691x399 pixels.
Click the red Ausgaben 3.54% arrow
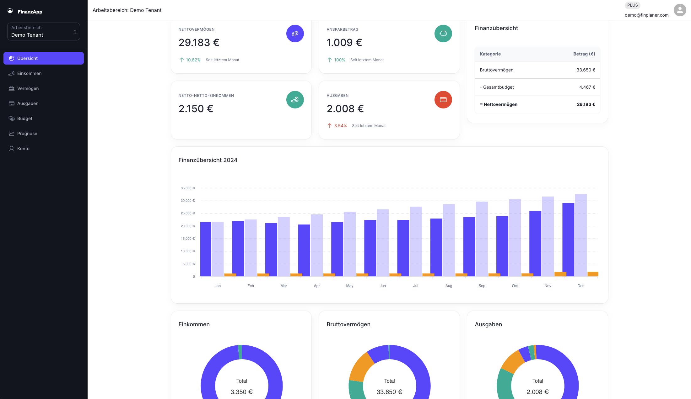click(x=329, y=126)
